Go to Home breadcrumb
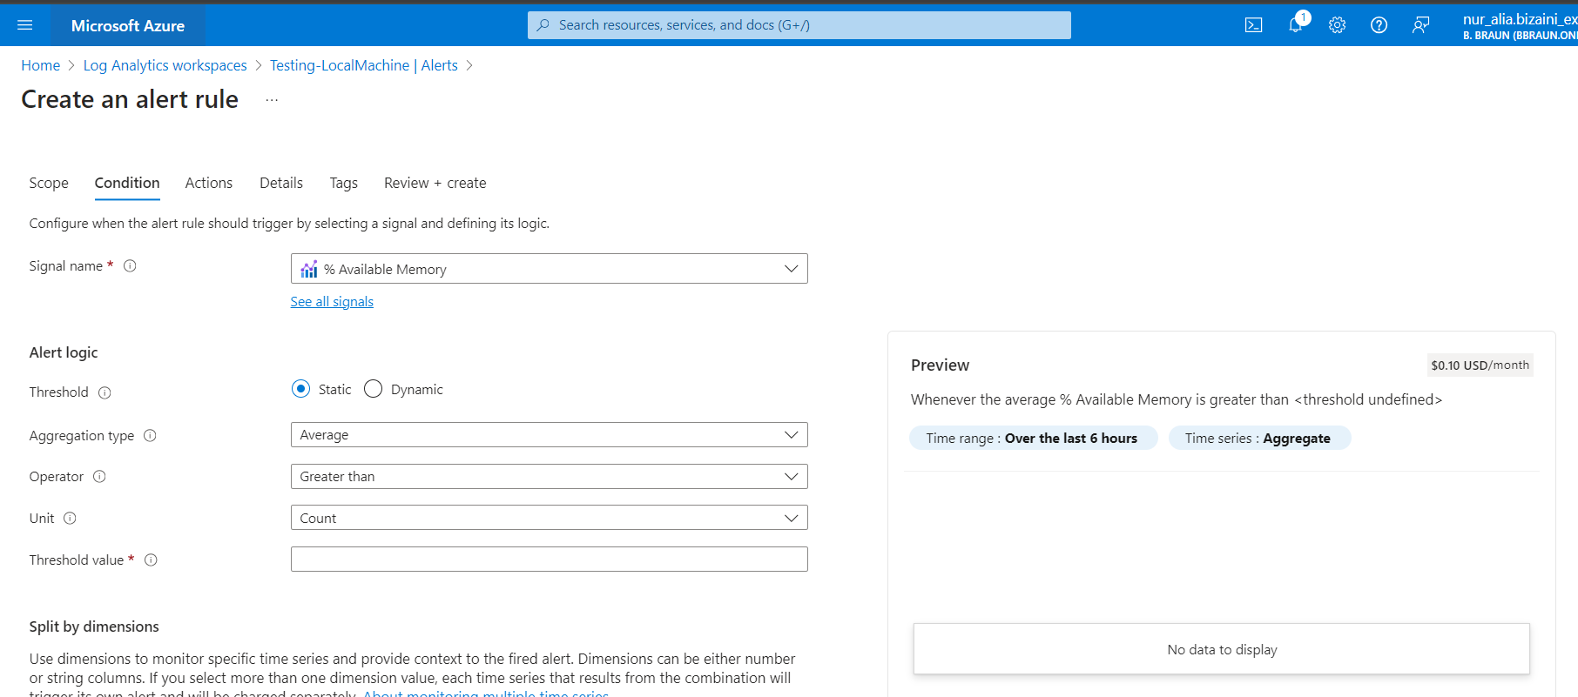The image size is (1578, 697). pyautogui.click(x=41, y=65)
